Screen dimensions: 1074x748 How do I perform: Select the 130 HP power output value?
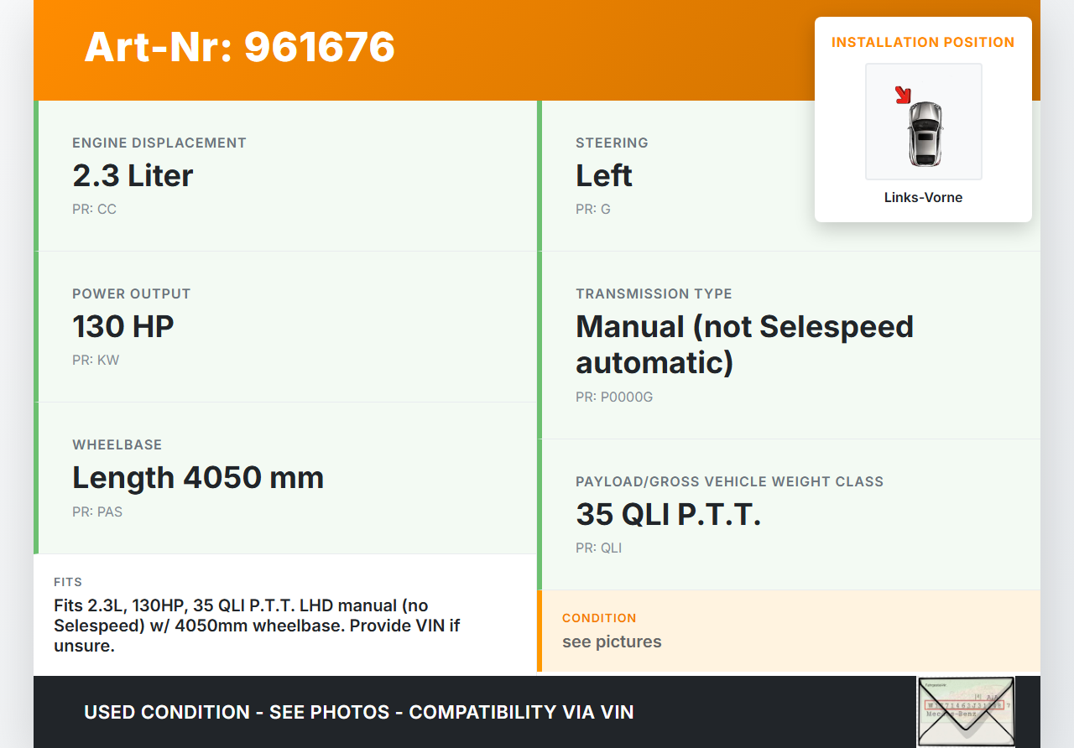click(x=123, y=327)
